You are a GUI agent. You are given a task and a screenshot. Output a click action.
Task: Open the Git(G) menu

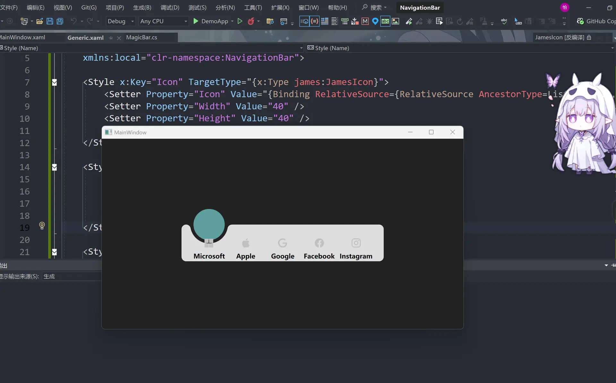[89, 7]
